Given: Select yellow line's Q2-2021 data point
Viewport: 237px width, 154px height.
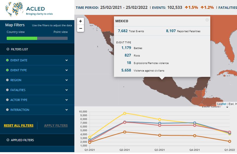Looking at the screenshot, I should tap(124, 113).
